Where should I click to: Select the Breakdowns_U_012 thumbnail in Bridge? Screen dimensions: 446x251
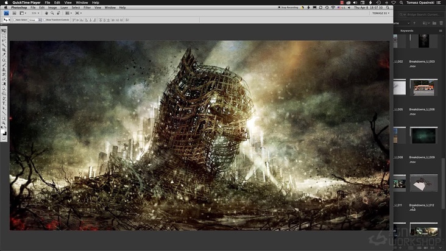point(424,183)
